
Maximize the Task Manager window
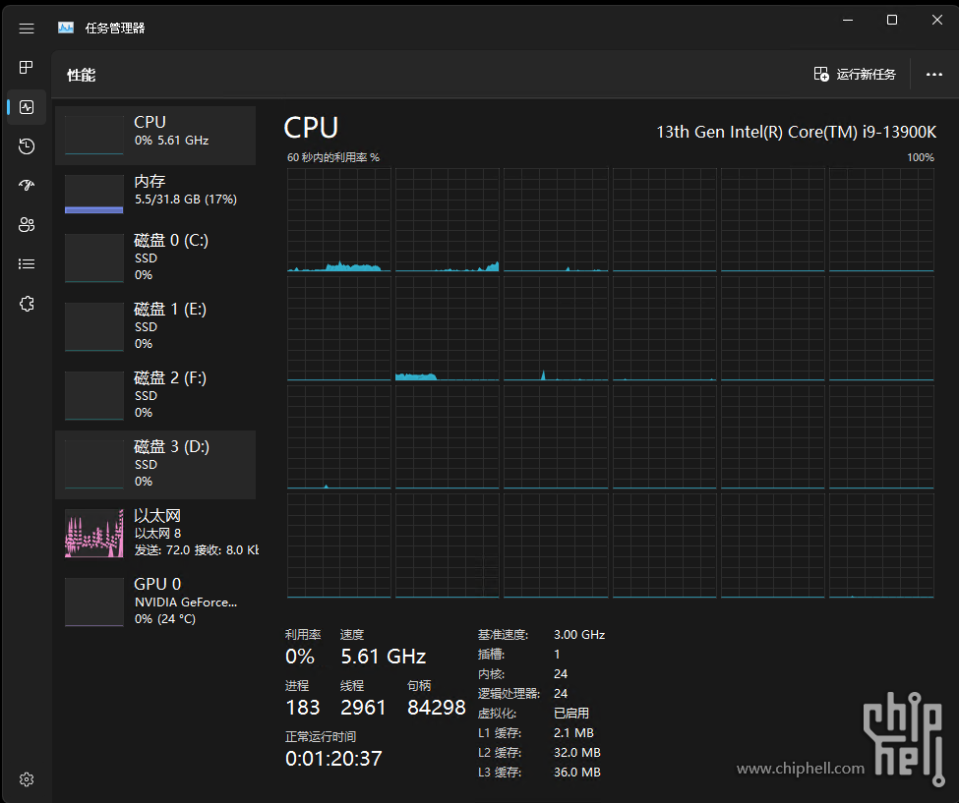(892, 21)
